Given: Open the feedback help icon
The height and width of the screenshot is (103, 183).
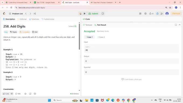Looking at the screenshot, I should [35, 94].
